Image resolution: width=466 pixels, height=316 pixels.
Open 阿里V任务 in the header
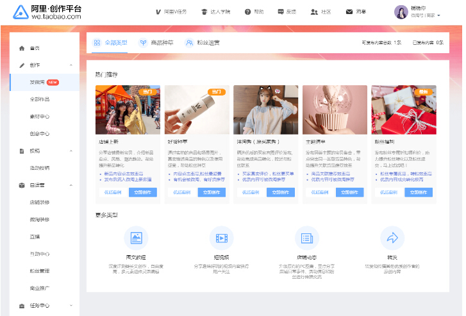[173, 12]
